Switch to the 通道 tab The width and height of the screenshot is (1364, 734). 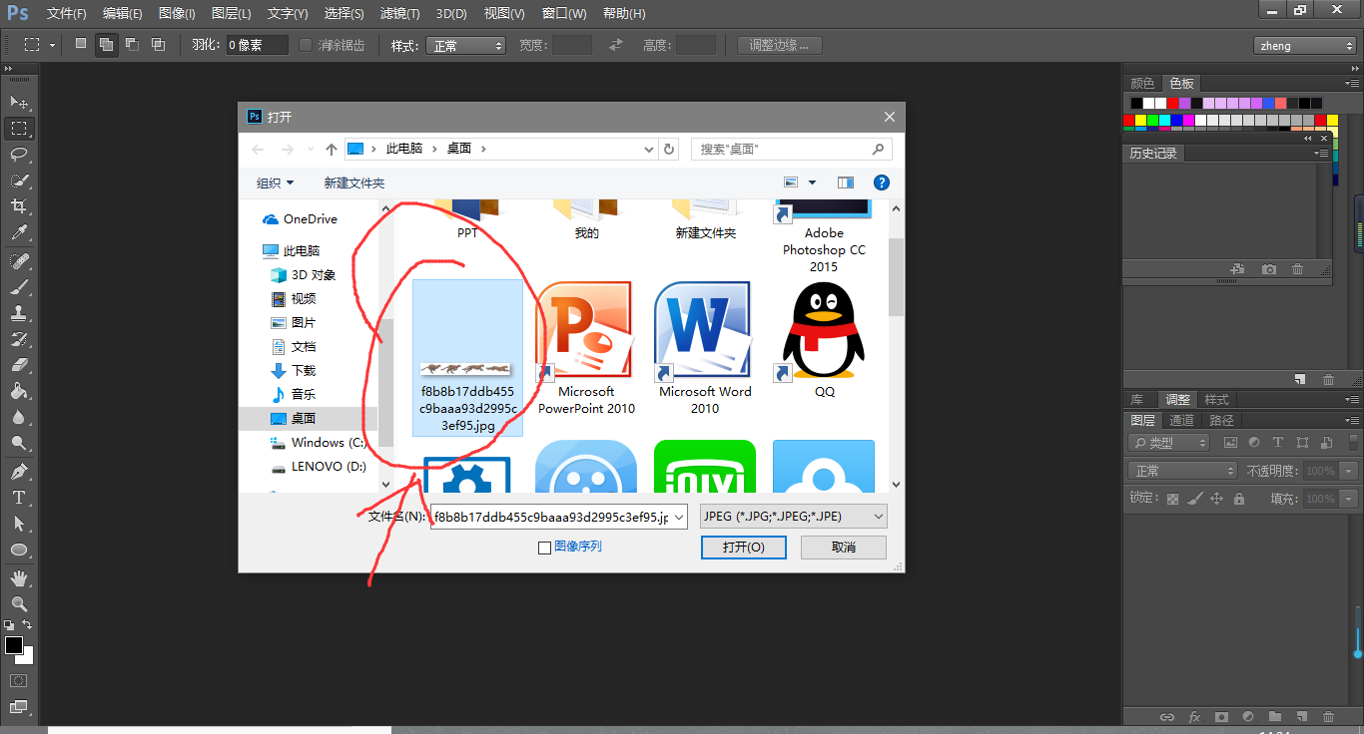1181,420
